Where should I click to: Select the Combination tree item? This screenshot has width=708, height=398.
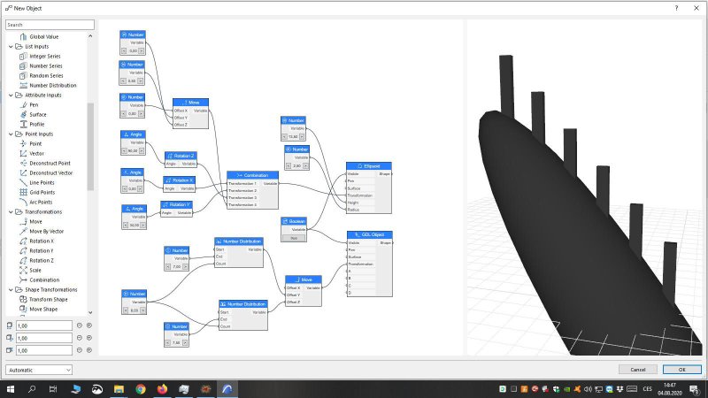tap(44, 279)
